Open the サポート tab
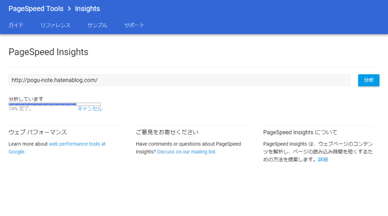388x216 pixels. (135, 25)
